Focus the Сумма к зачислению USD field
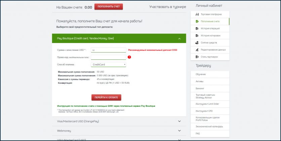 click(x=109, y=50)
